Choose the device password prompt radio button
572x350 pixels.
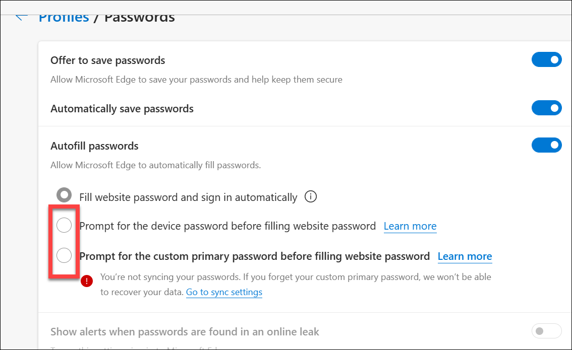click(64, 226)
